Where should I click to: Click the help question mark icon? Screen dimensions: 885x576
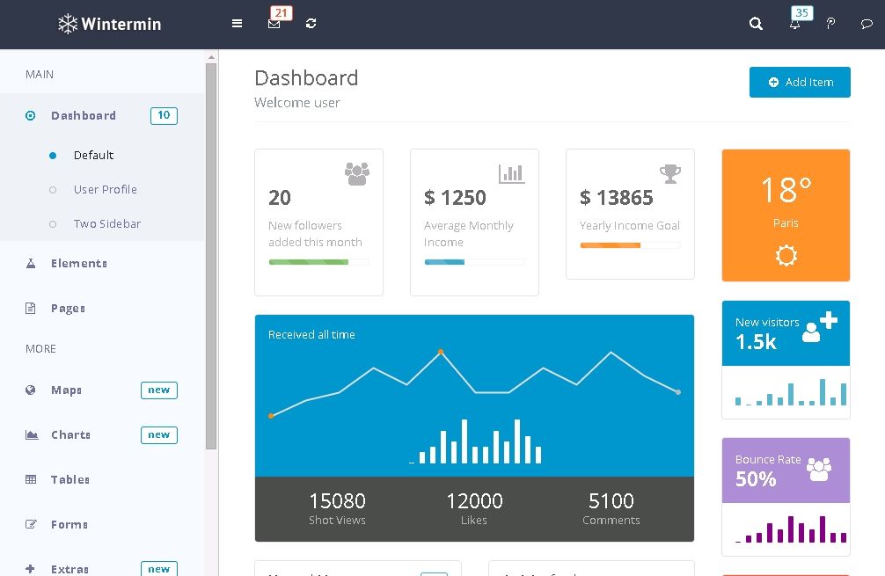click(x=830, y=24)
